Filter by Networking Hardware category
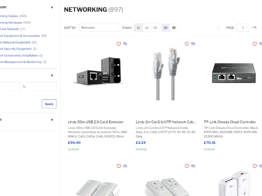The image size is (262, 196). click(x=11, y=22)
